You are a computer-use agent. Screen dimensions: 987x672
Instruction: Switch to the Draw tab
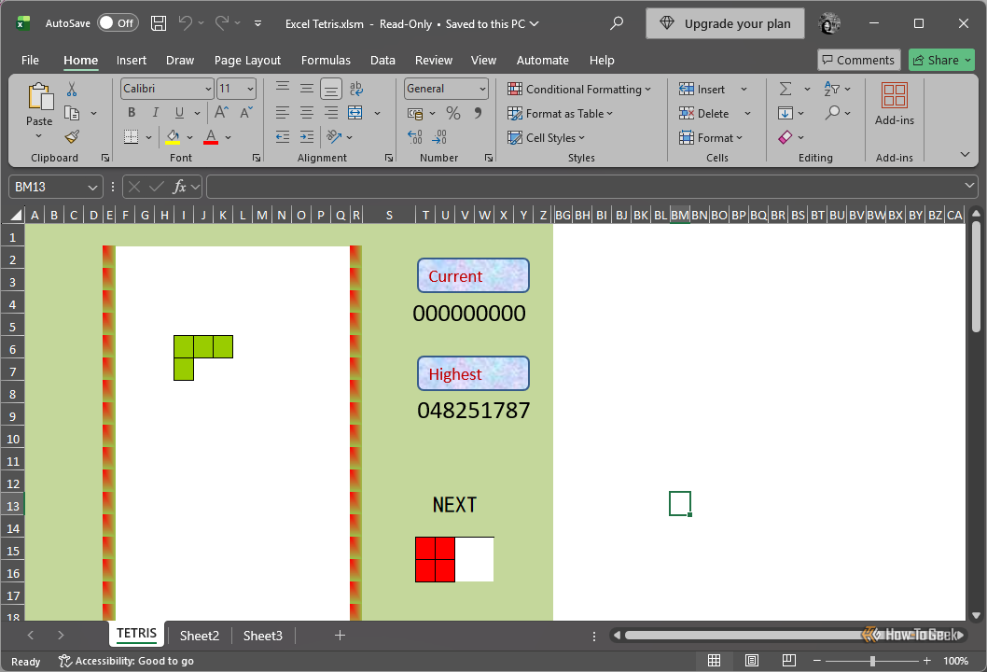180,60
